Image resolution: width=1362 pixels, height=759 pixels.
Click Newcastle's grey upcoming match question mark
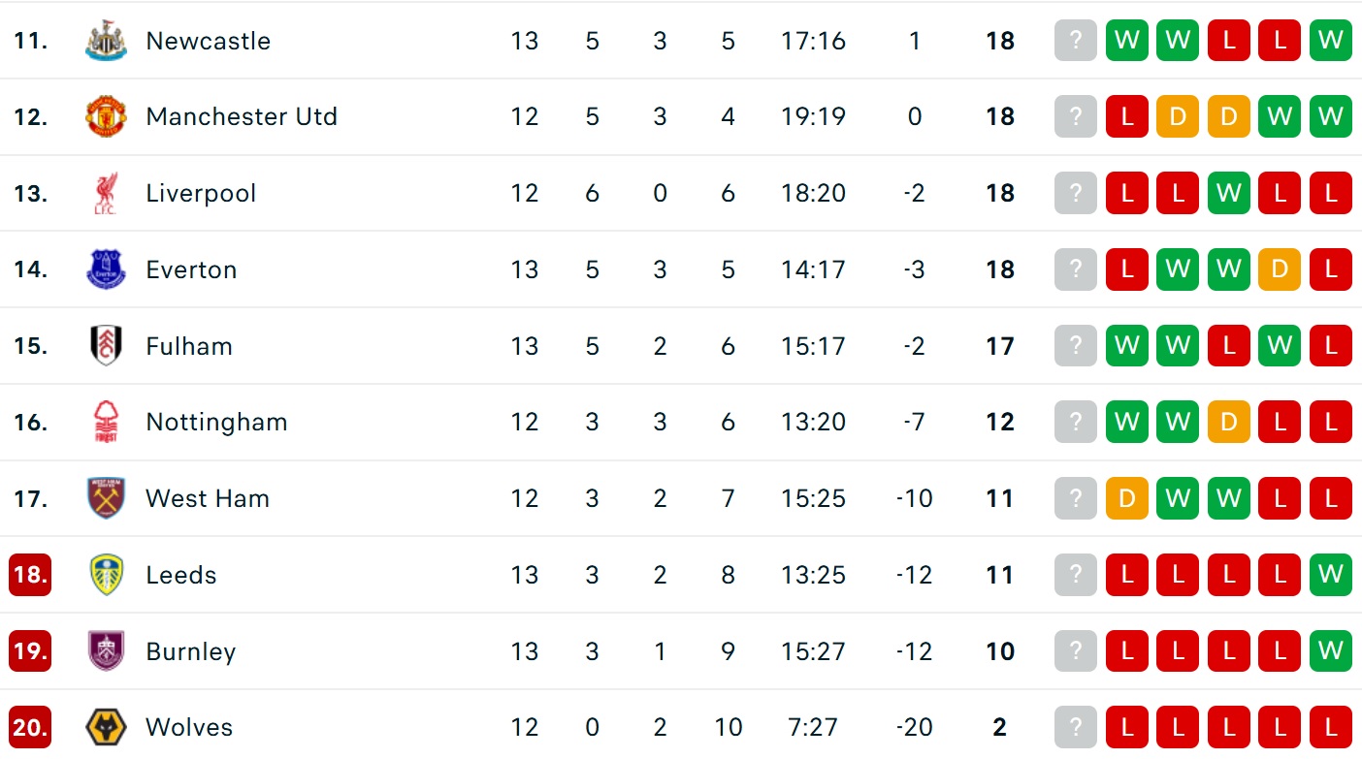pyautogui.click(x=1076, y=41)
